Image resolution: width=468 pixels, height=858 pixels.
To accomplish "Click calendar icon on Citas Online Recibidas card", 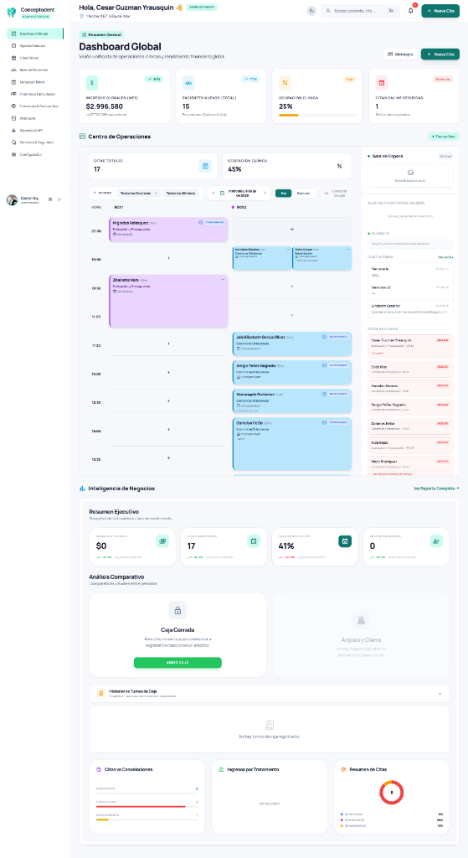I will [x=382, y=83].
